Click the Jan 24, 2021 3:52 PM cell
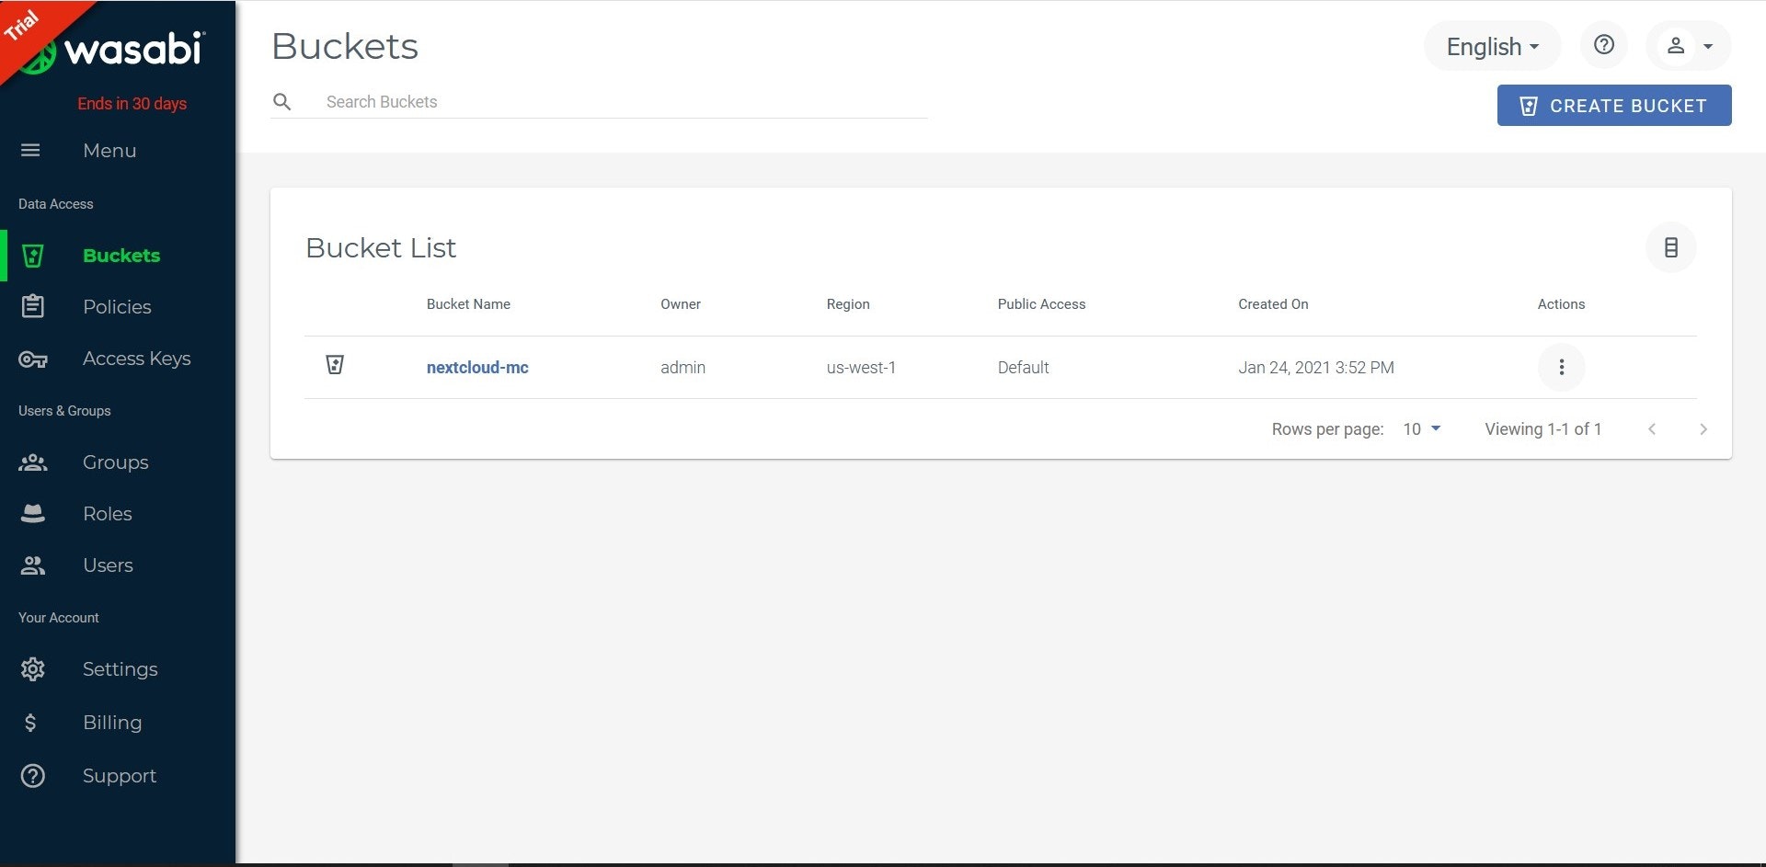The image size is (1766, 867). (1316, 368)
